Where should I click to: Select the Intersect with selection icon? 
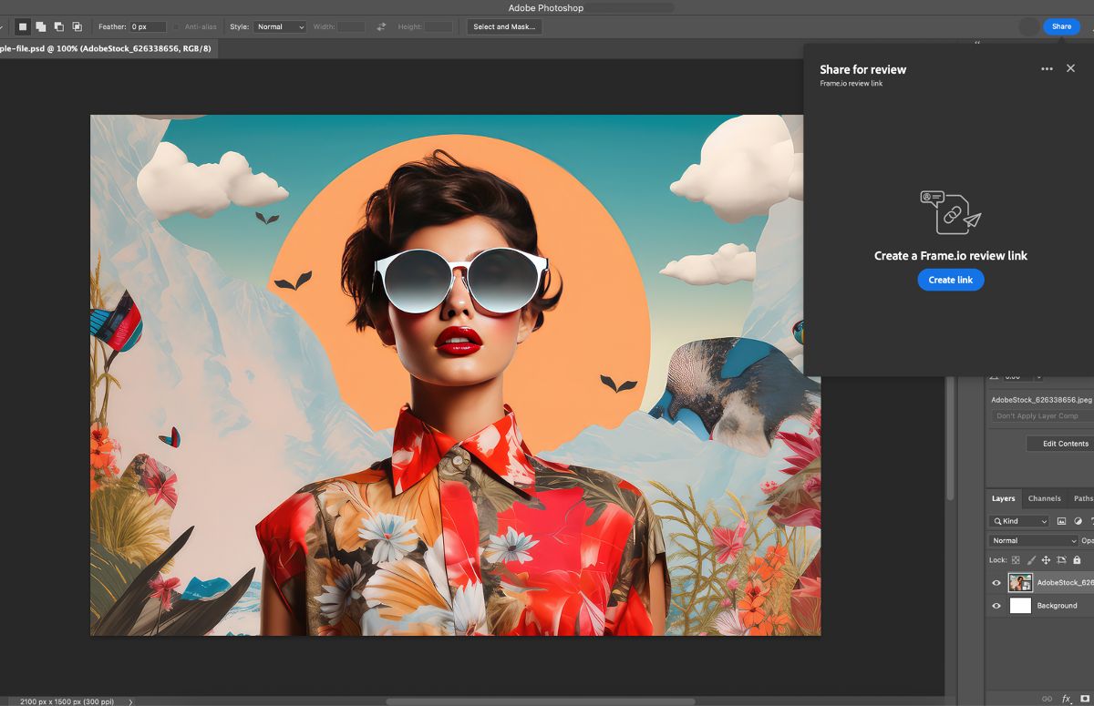point(77,26)
